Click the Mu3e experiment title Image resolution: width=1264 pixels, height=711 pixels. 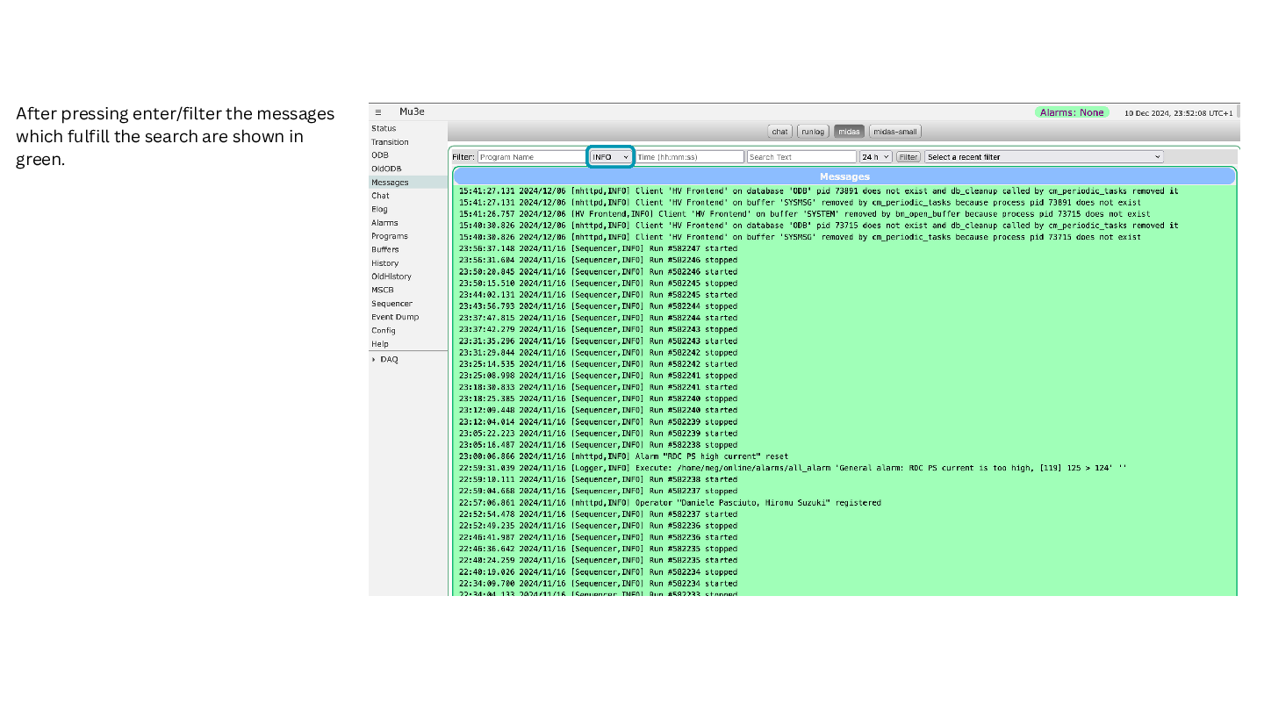pos(412,111)
